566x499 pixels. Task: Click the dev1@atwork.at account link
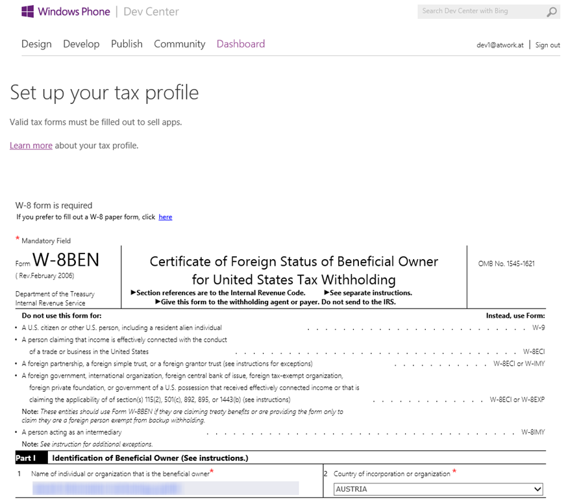[x=500, y=45]
